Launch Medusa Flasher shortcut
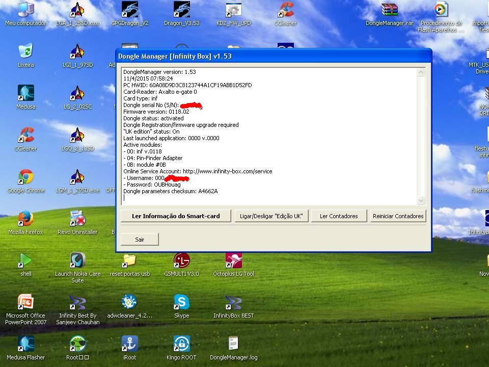Screen dimensions: 489x367 click(x=26, y=348)
